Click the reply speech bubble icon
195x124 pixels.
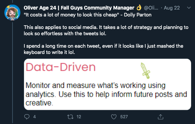pyautogui.click(x=27, y=117)
